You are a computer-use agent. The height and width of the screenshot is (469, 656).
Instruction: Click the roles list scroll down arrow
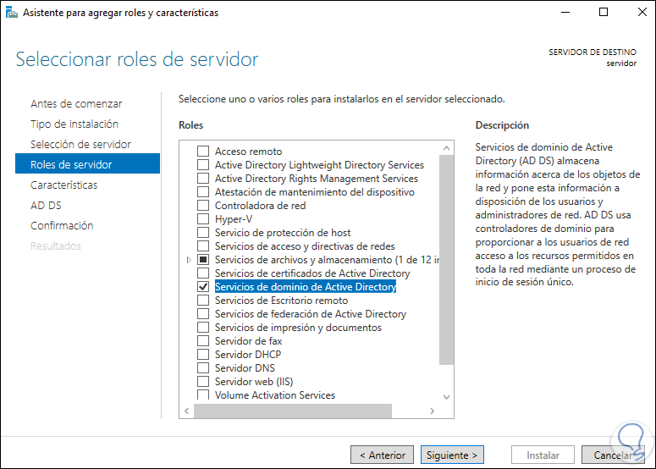pyautogui.click(x=446, y=397)
